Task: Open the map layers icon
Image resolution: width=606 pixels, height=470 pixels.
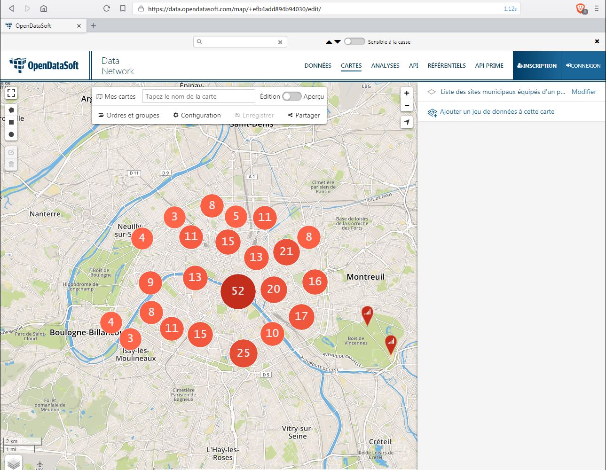Action: coord(14,463)
